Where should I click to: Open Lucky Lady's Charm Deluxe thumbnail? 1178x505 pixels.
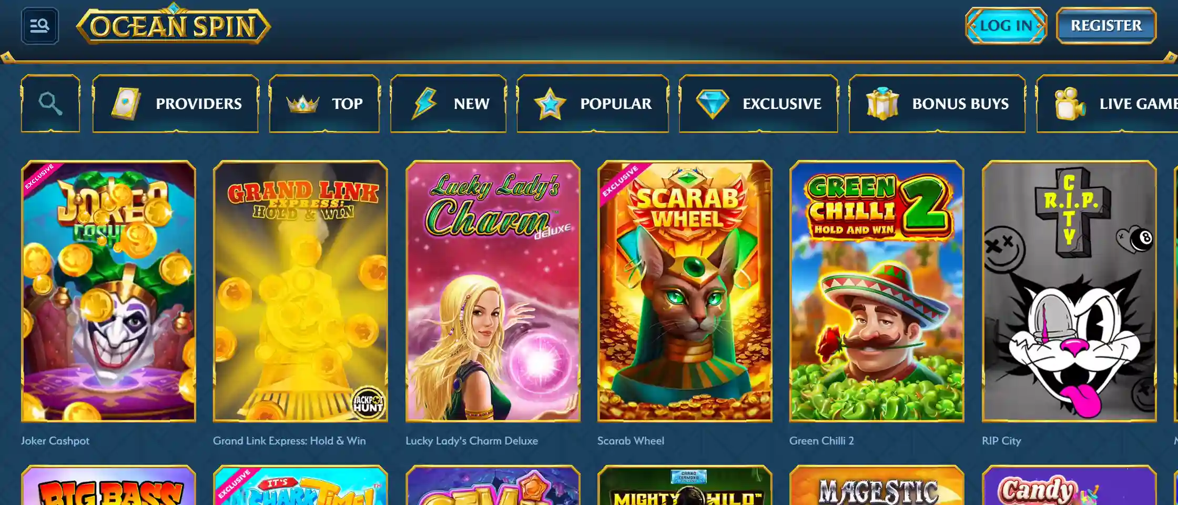pyautogui.click(x=493, y=291)
